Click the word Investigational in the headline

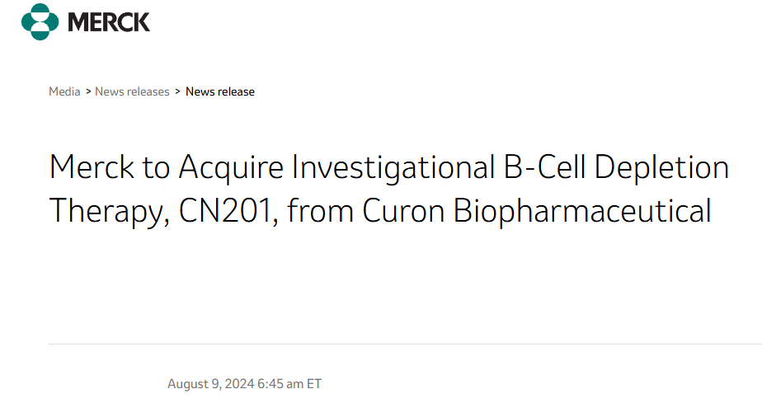(393, 167)
